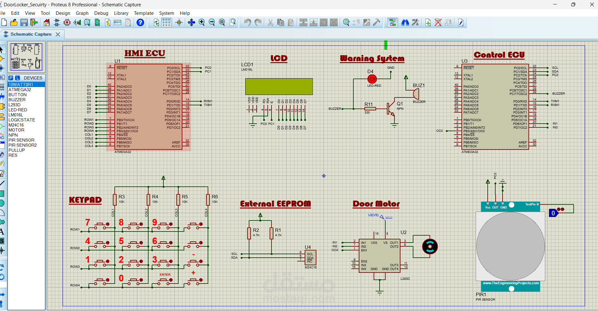Cut the selected schematic objects
The height and width of the screenshot is (311, 598).
coord(270,22)
